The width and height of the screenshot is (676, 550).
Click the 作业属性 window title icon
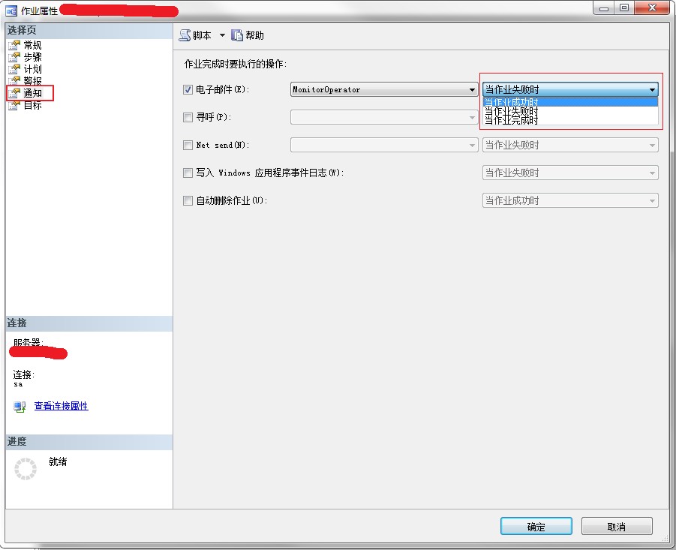point(11,11)
